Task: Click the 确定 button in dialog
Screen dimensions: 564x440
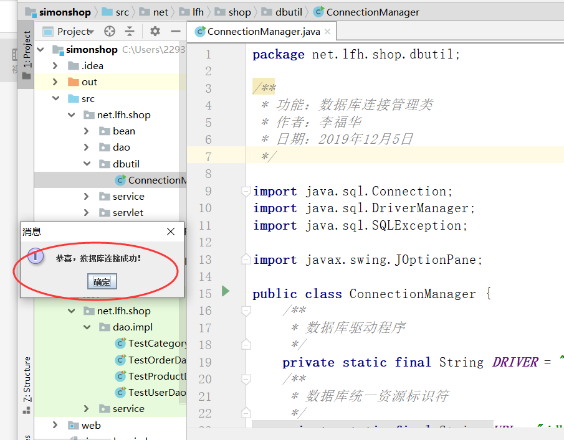Action: point(102,281)
